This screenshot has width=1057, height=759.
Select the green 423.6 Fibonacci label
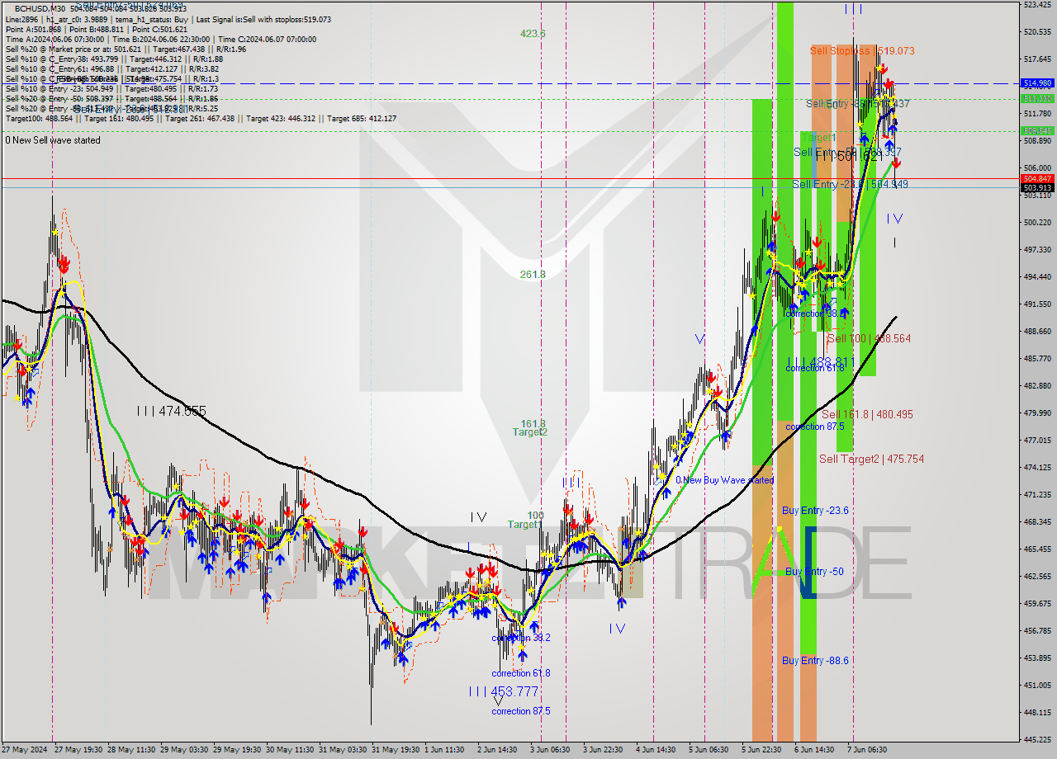pos(533,34)
